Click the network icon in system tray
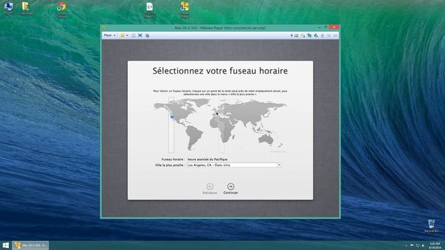Viewport: 445px width, 250px height. tap(417, 245)
